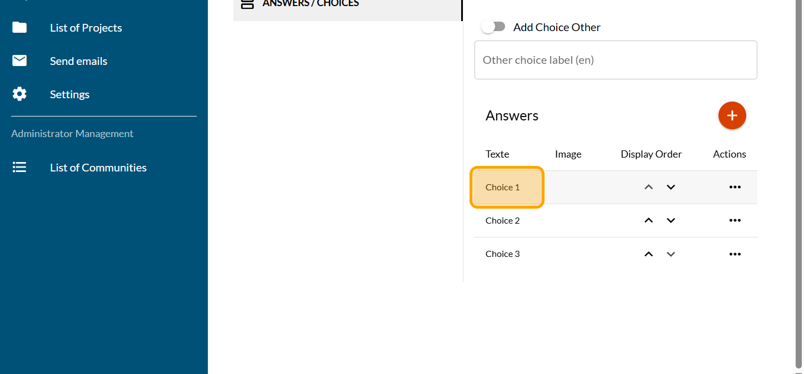
Task: Click the Send emails envelope icon
Action: click(x=19, y=61)
